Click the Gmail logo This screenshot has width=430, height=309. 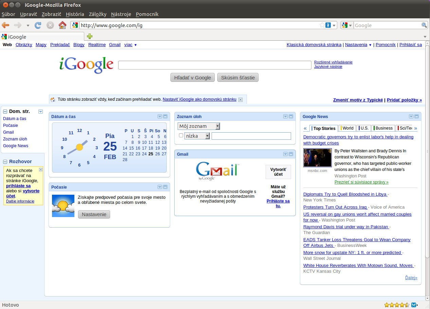(x=218, y=171)
